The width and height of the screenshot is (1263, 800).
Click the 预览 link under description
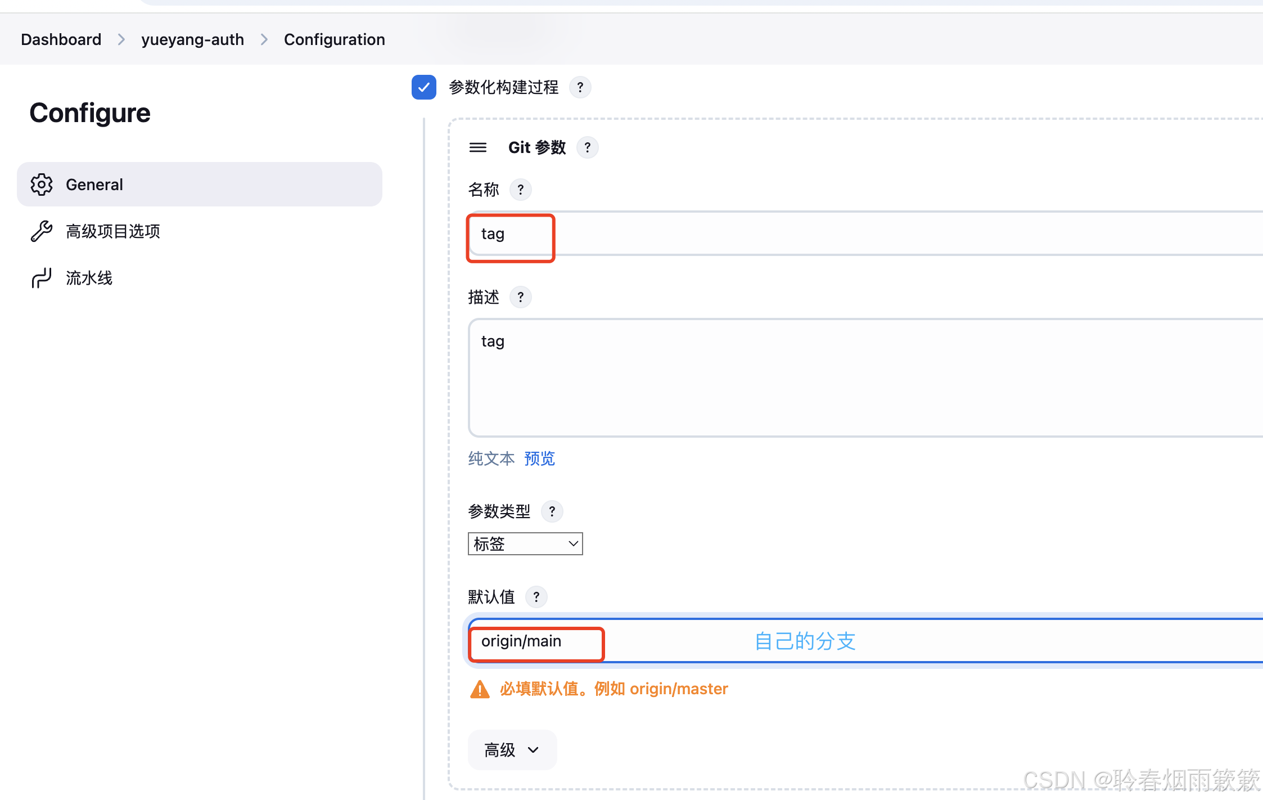[x=539, y=459]
